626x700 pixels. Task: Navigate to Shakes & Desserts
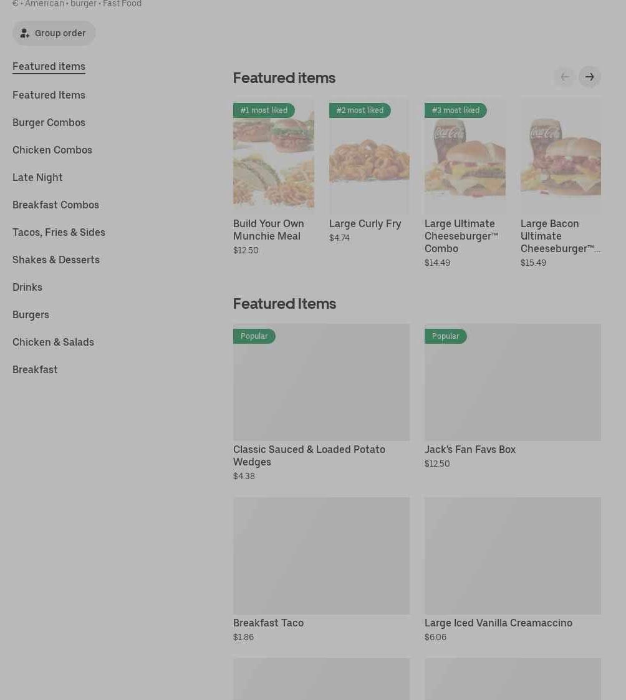point(56,260)
